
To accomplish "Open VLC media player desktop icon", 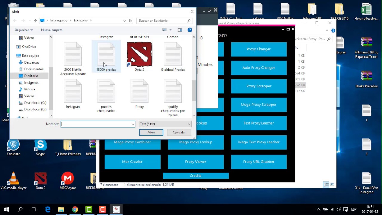I will pyautogui.click(x=13, y=181).
